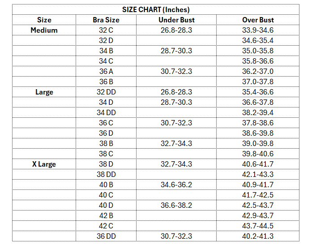Select the 34 DD bra size cell

point(106,113)
